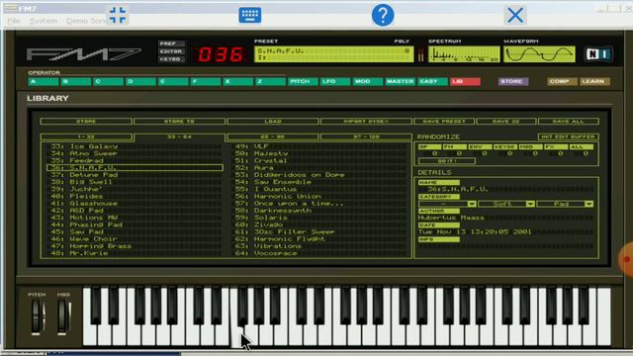Select preset 41: Glasshouse
The width and height of the screenshot is (633, 356).
pyautogui.click(x=135, y=204)
